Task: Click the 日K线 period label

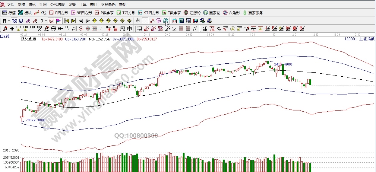Action: (5, 36)
